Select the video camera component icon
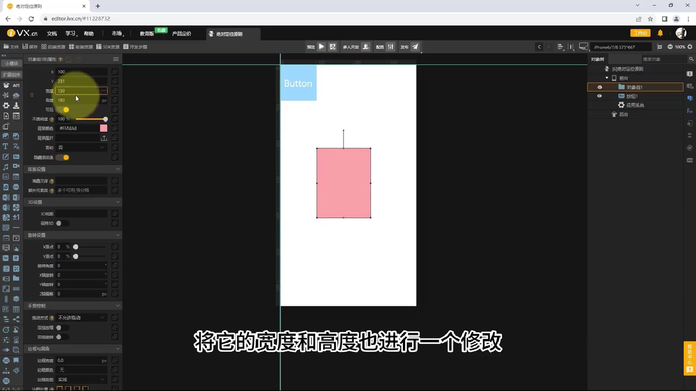 pos(16,167)
